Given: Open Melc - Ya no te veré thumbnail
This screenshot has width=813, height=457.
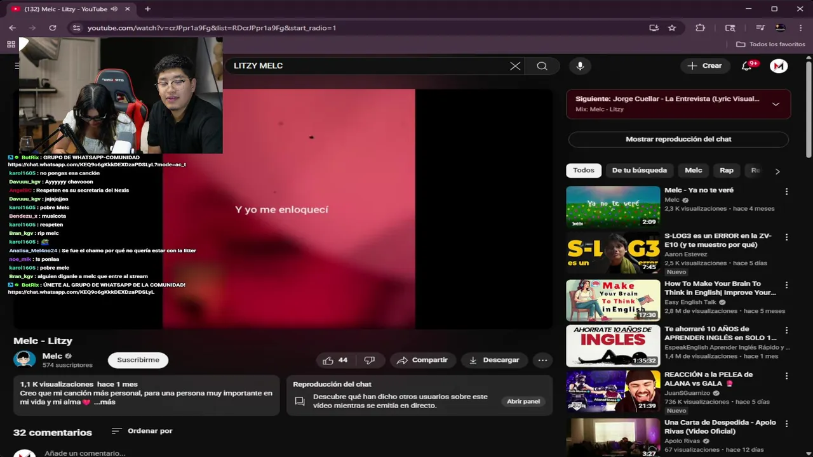Looking at the screenshot, I should pos(613,206).
